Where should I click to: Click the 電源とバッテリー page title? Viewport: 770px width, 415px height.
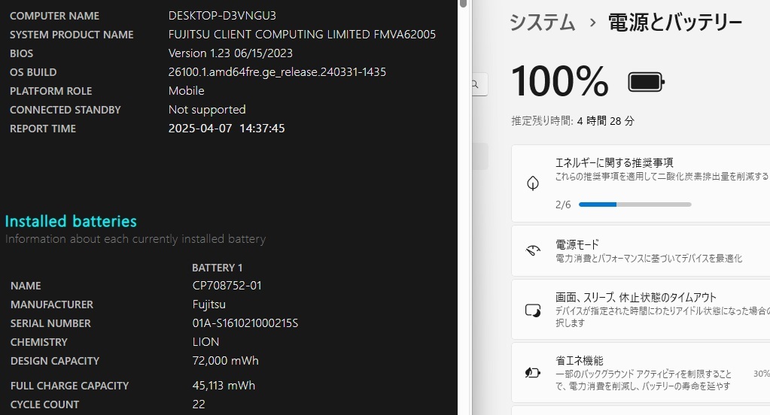675,23
